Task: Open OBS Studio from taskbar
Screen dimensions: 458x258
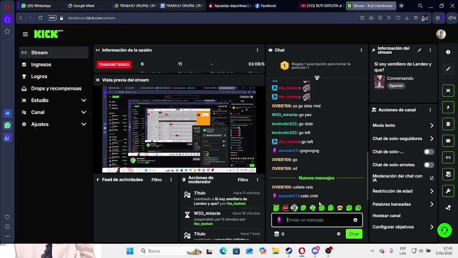Action: tap(328, 251)
